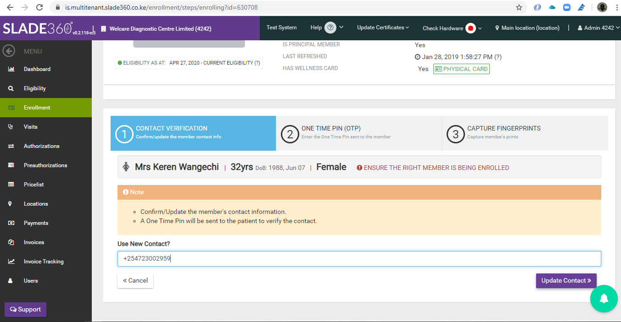Click the new contact phone input
621x322 pixels.
tap(359, 259)
